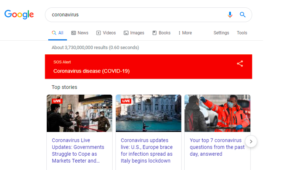Open 'Coronavirus Live Updates: Governments Struggle' headline
The image size is (282, 170).
point(78,151)
